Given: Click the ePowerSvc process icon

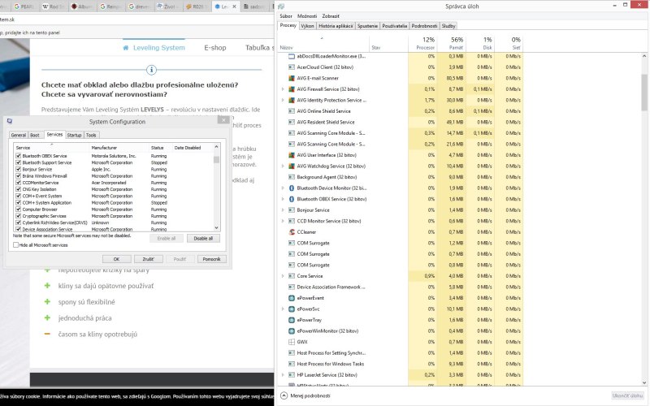Looking at the screenshot, I should tap(292, 309).
